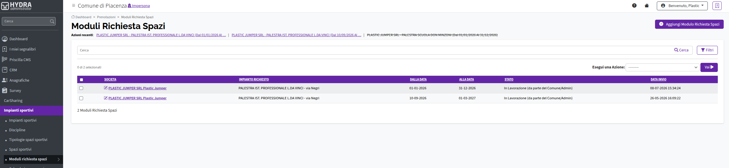Click the 31-12-2026 date cell
The height and width of the screenshot is (168, 729).
tap(467, 88)
